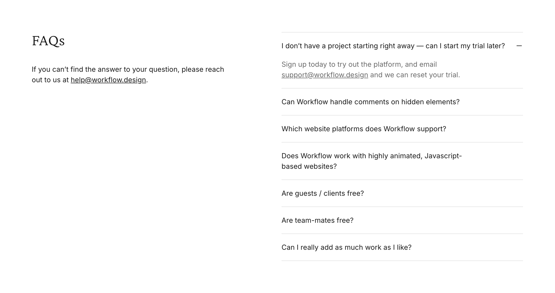The height and width of the screenshot is (293, 555).
Task: Open the support@workflow.design email link
Action: pos(325,75)
